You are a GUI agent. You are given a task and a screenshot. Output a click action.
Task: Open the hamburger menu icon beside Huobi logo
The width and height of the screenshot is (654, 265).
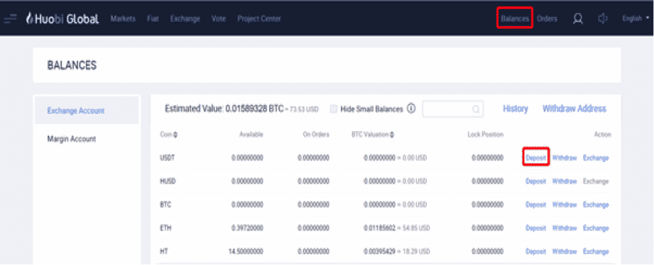pyautogui.click(x=10, y=19)
